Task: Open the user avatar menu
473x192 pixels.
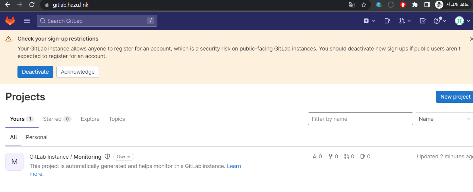Action: pyautogui.click(x=462, y=21)
